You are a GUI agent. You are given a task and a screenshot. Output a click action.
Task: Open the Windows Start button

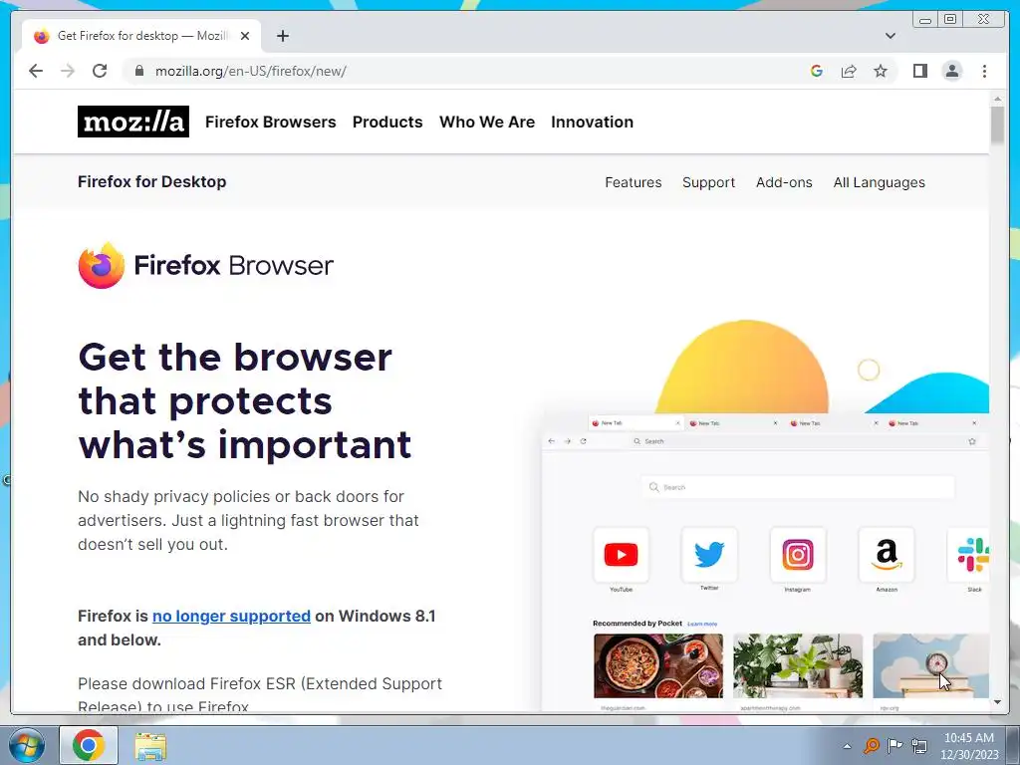coord(27,745)
